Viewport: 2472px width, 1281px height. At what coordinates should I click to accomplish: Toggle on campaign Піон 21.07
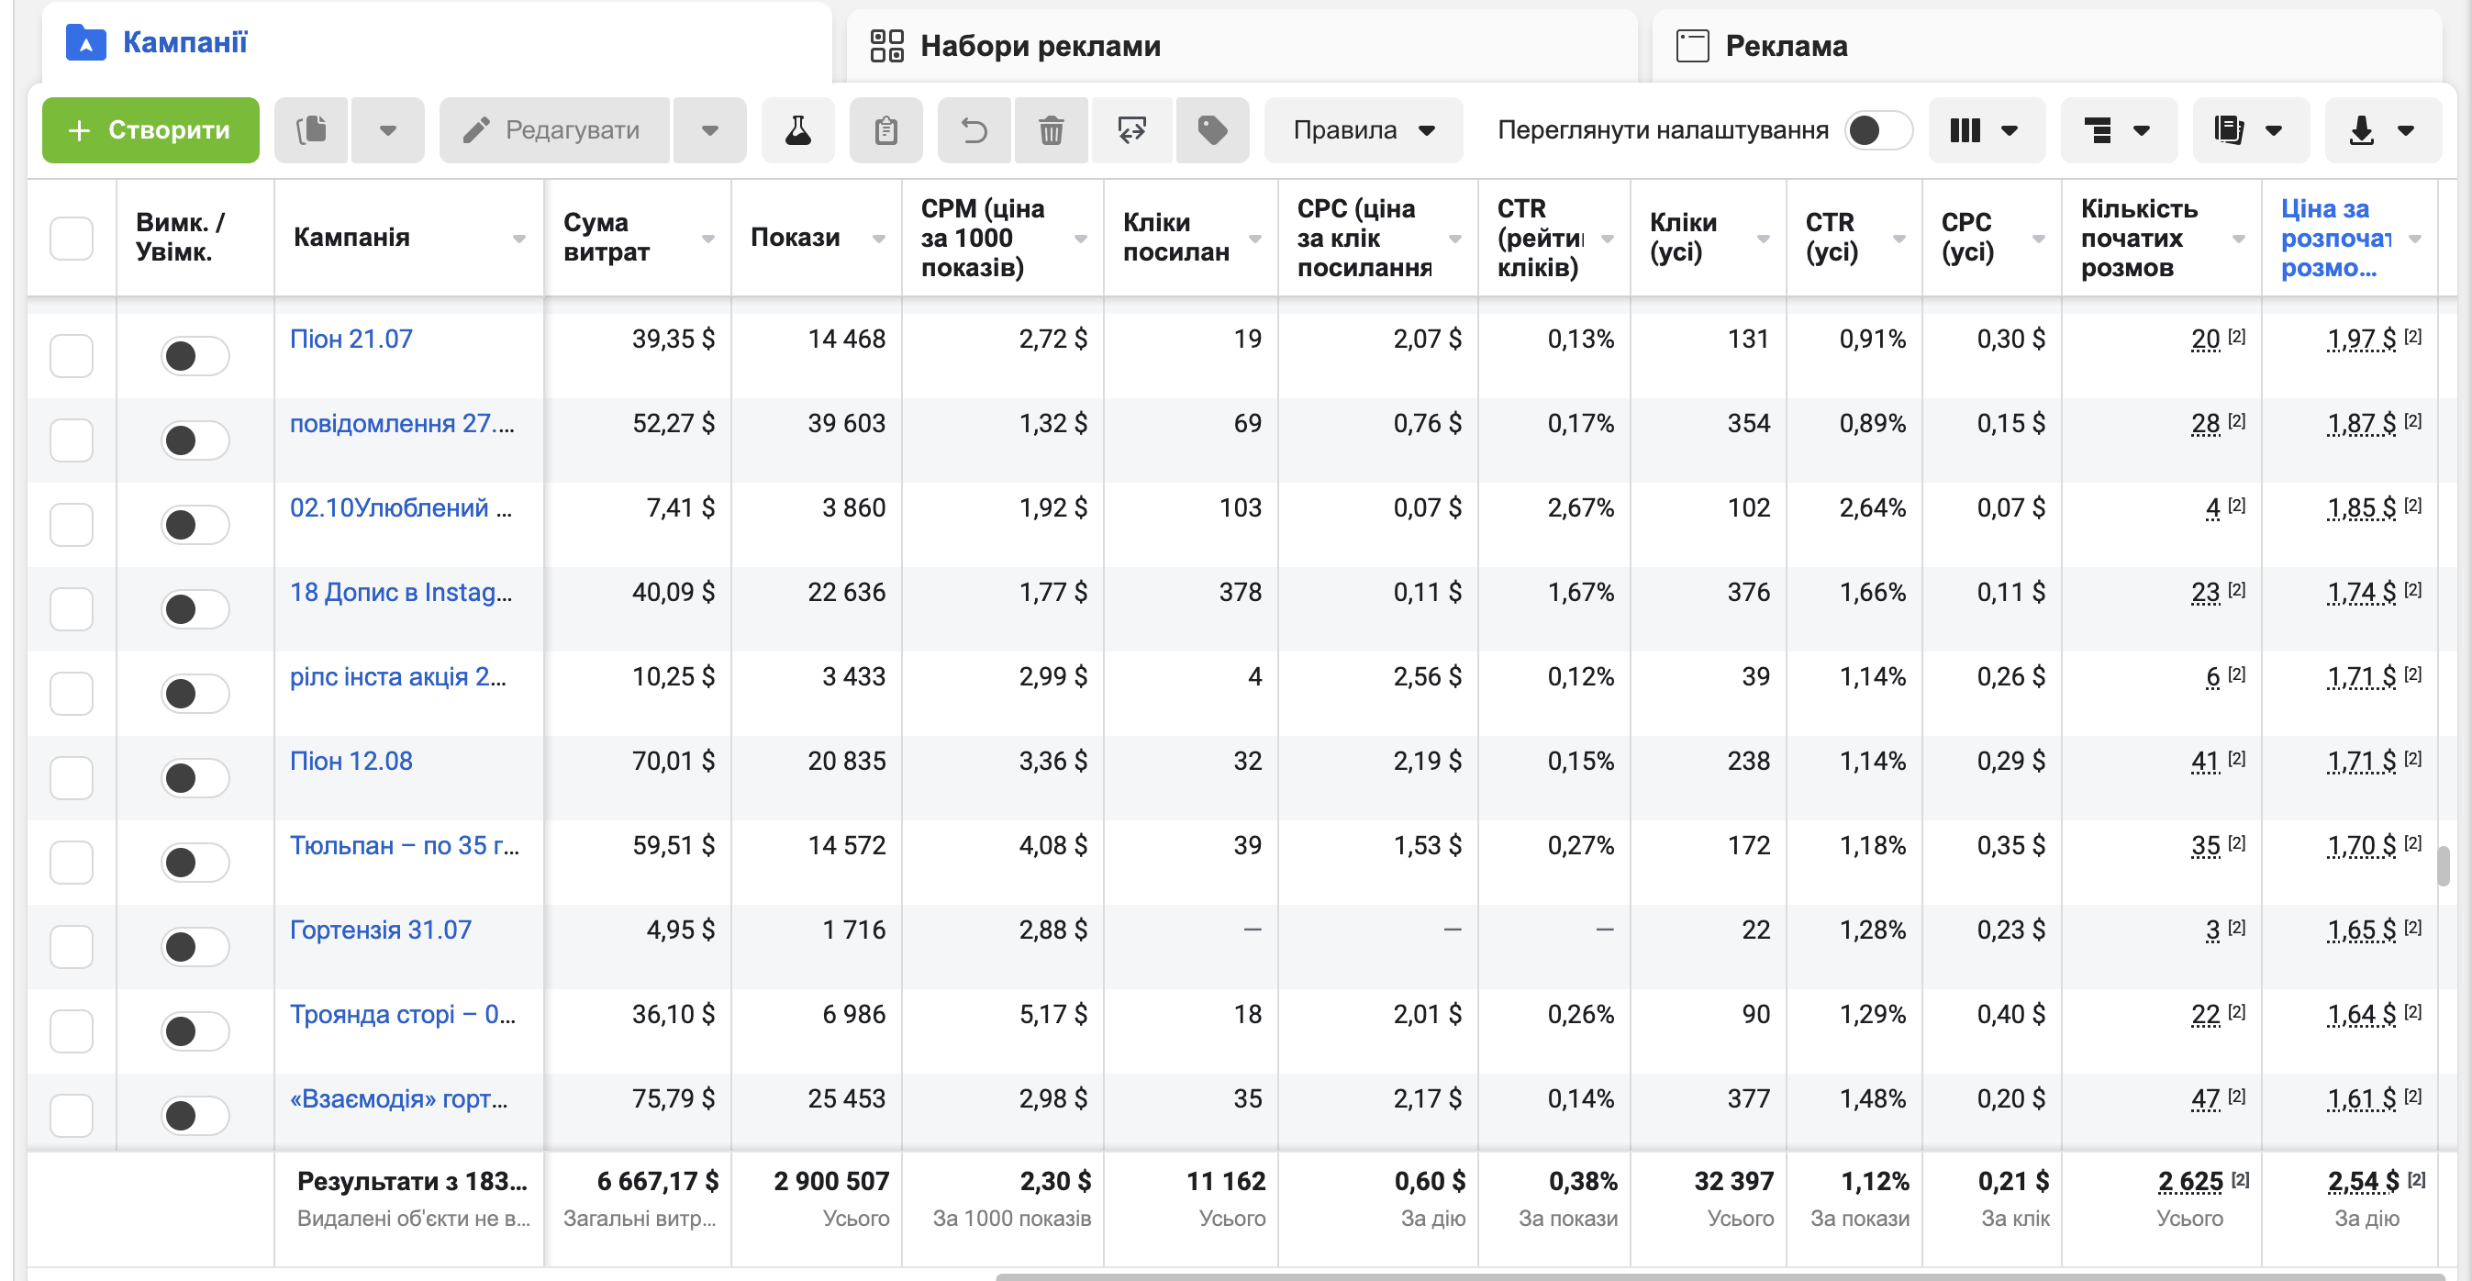pos(195,356)
